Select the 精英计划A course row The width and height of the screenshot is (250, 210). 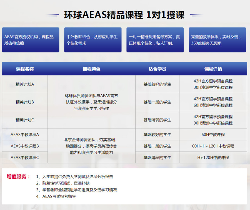25,84
